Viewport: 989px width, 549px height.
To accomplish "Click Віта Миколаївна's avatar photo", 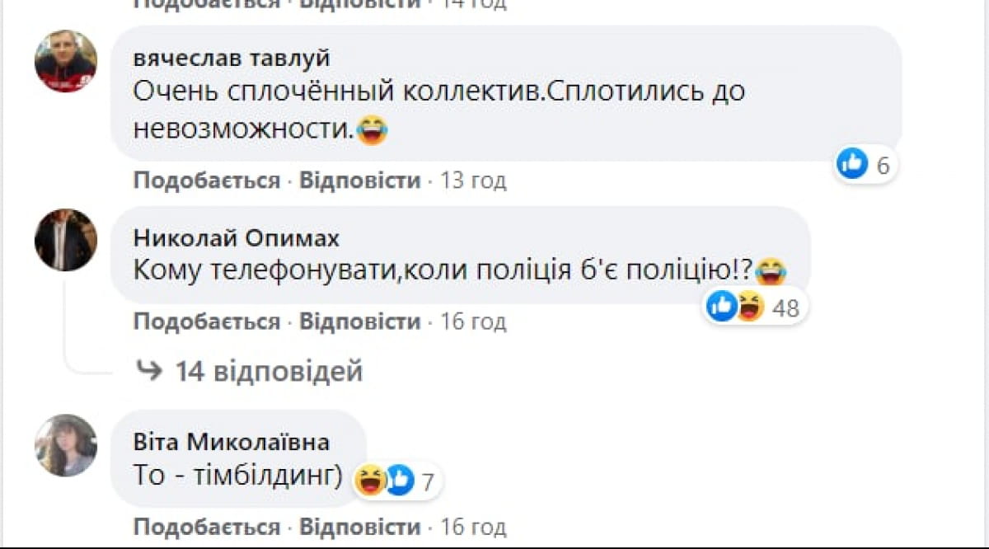I will (66, 445).
